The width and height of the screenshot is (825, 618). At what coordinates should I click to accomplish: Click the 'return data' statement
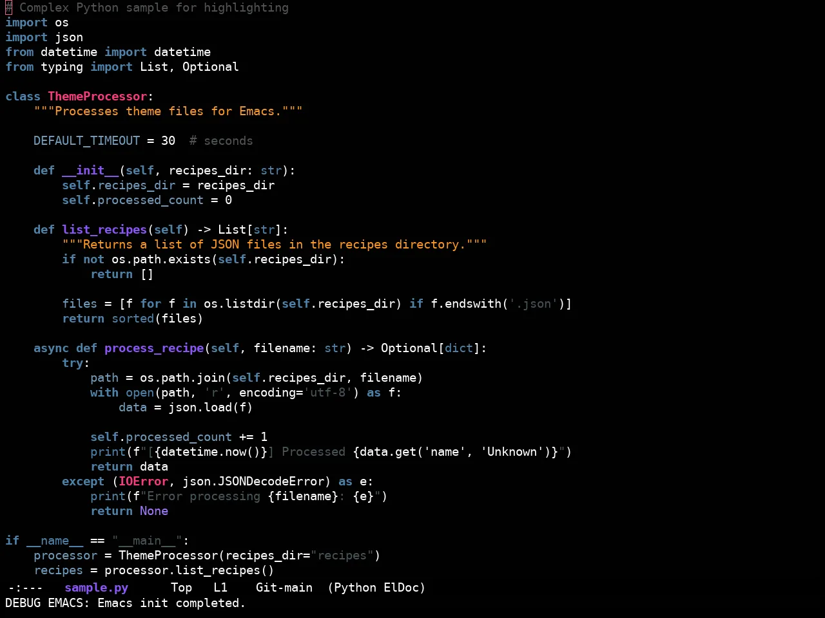click(x=129, y=467)
